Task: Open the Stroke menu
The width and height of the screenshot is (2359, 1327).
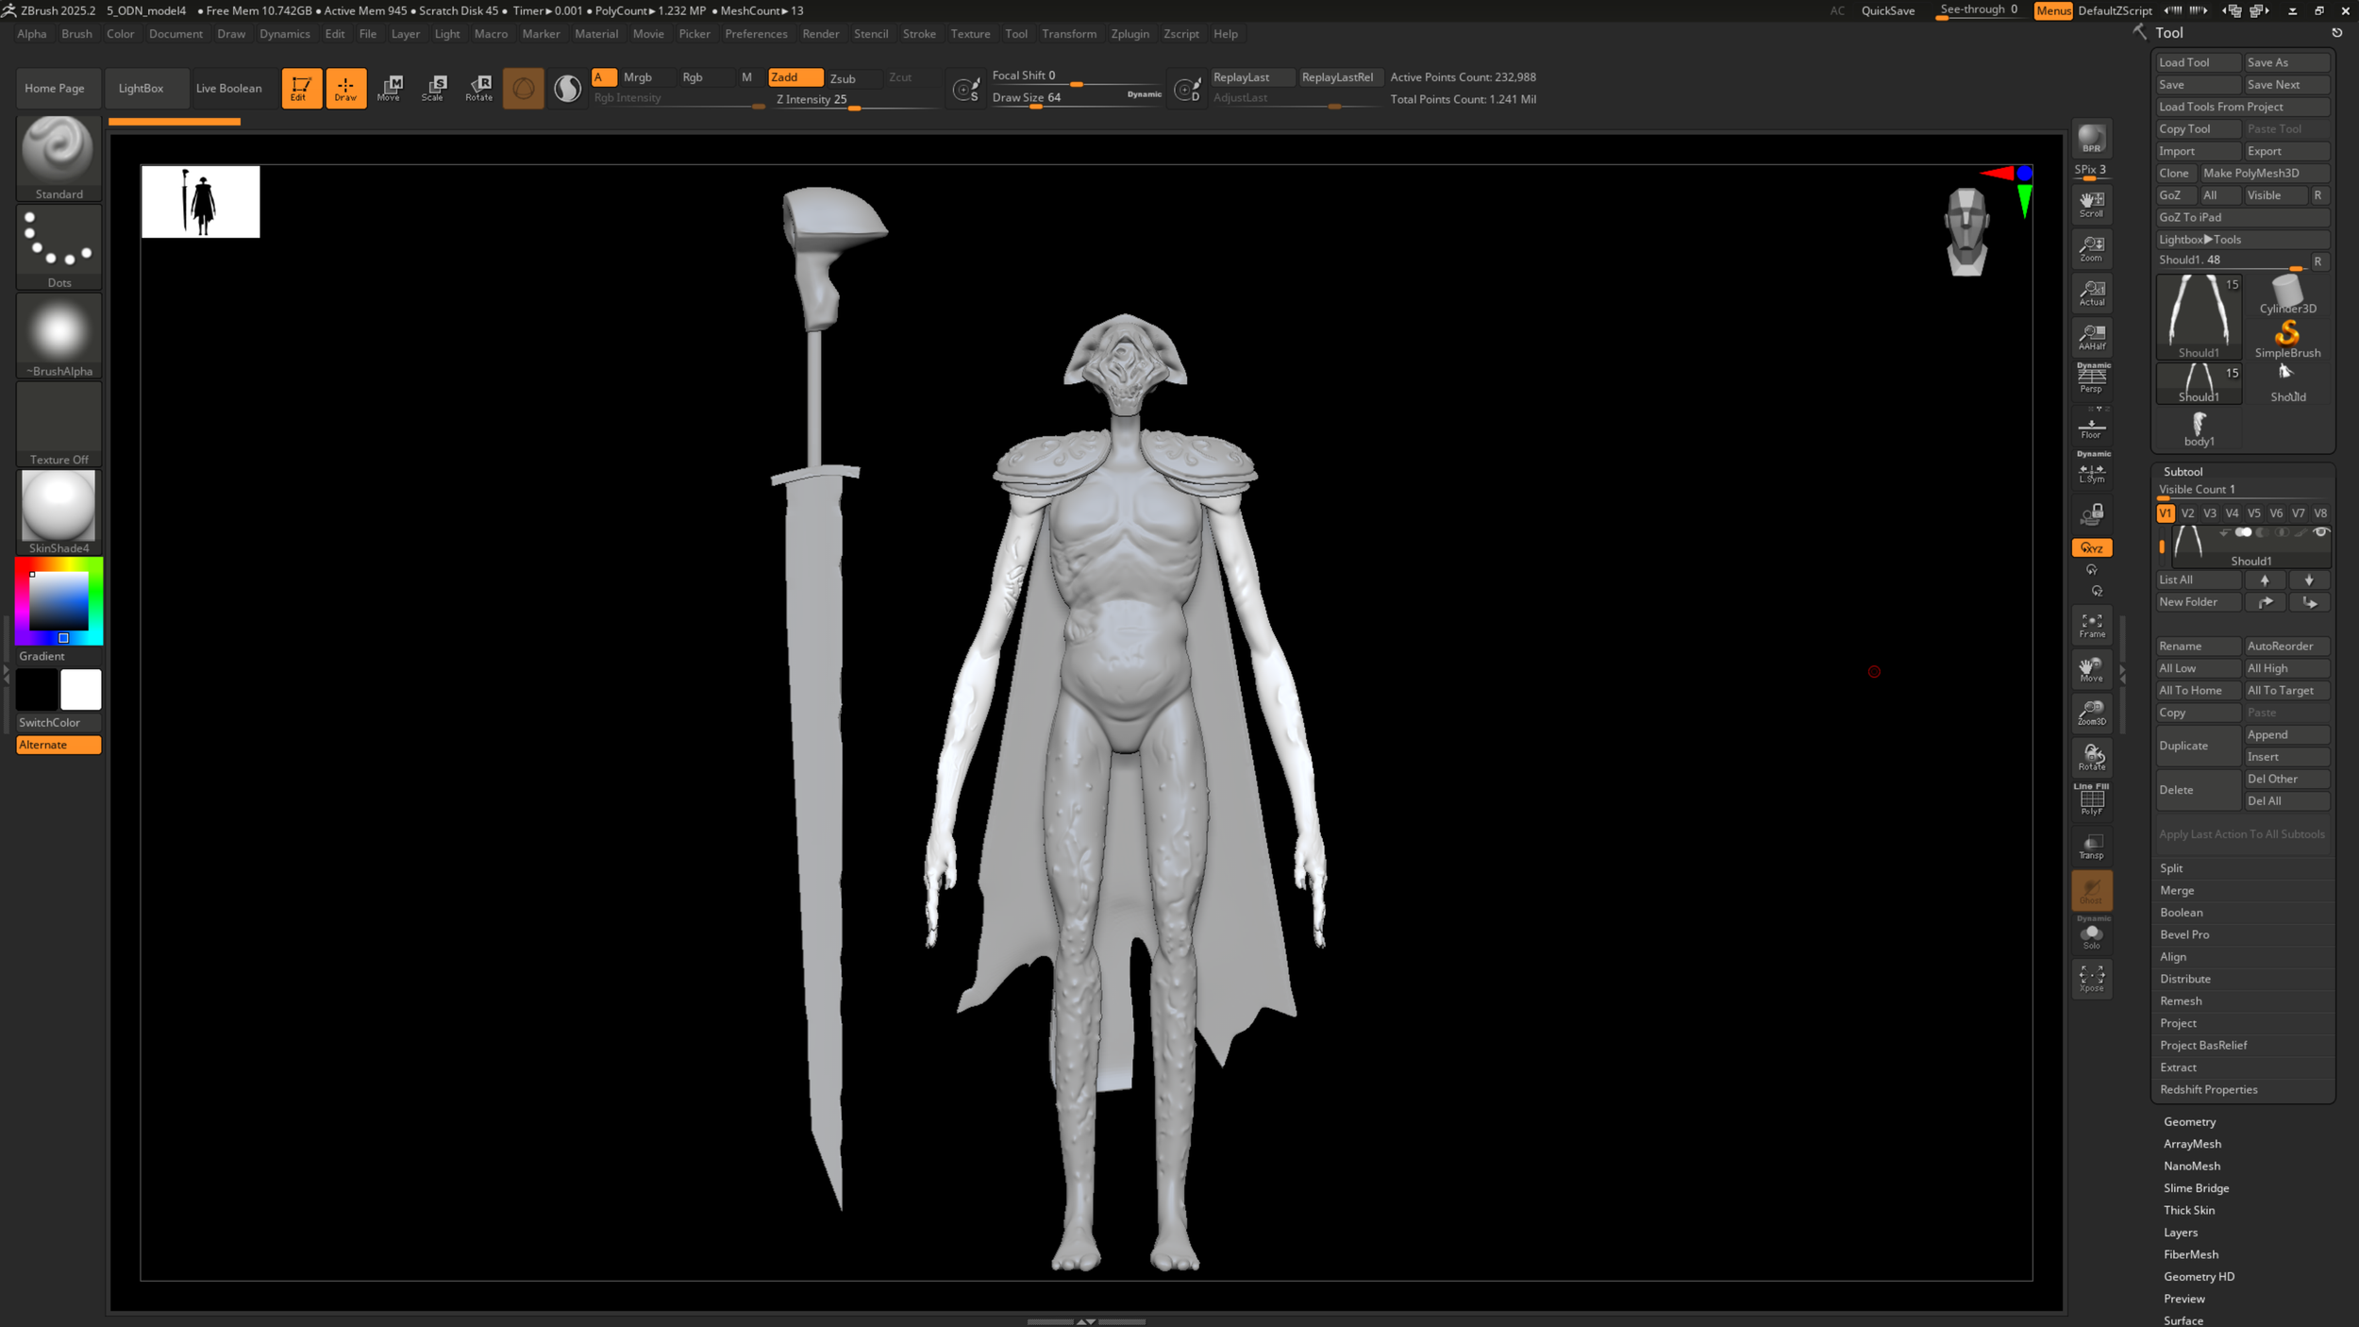Action: 918,34
